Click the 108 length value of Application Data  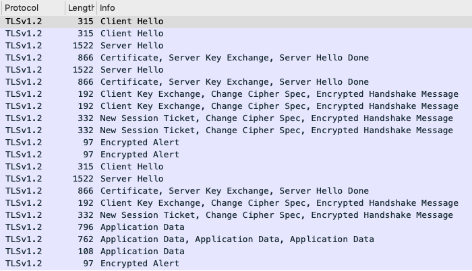coord(86,251)
